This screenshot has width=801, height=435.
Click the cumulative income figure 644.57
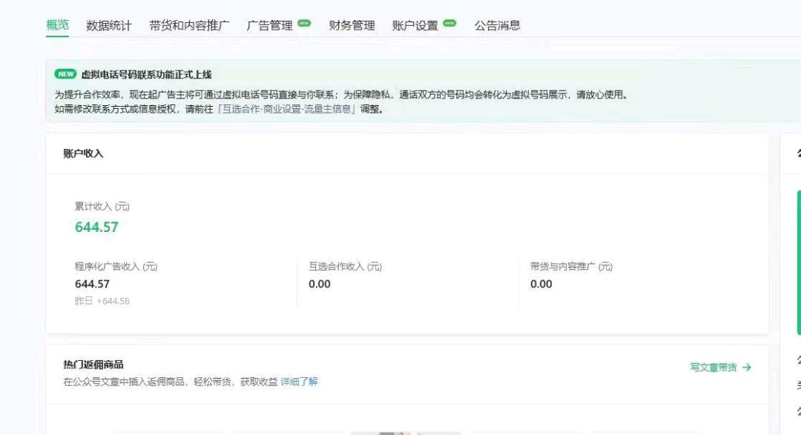96,227
